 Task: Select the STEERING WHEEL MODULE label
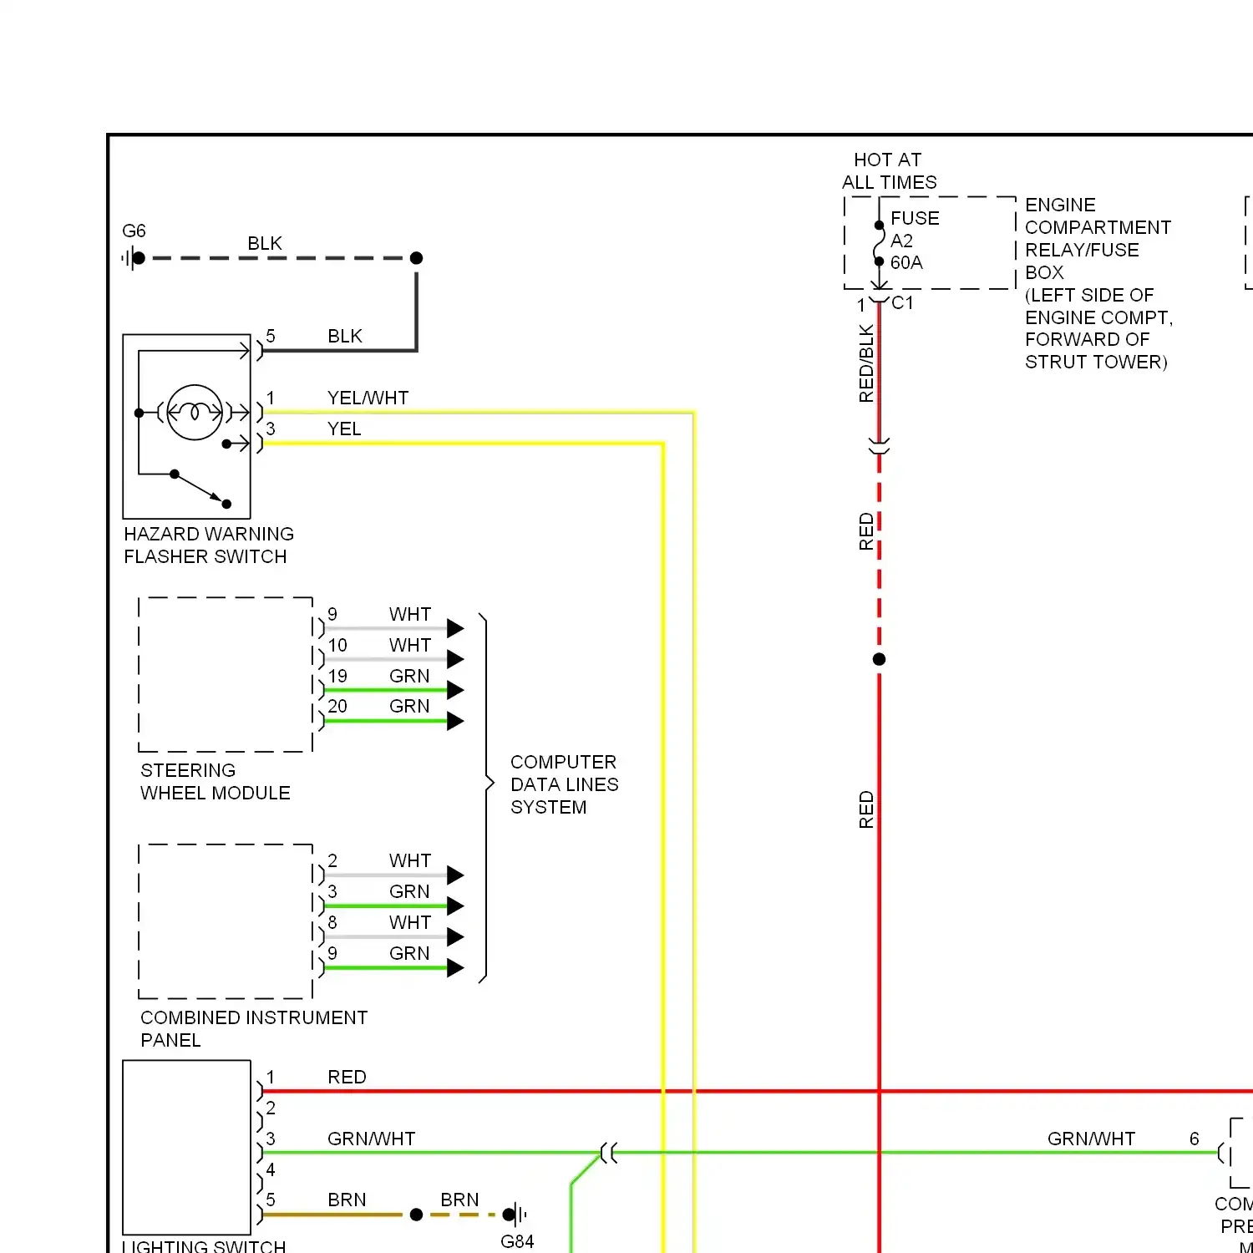[x=216, y=781]
